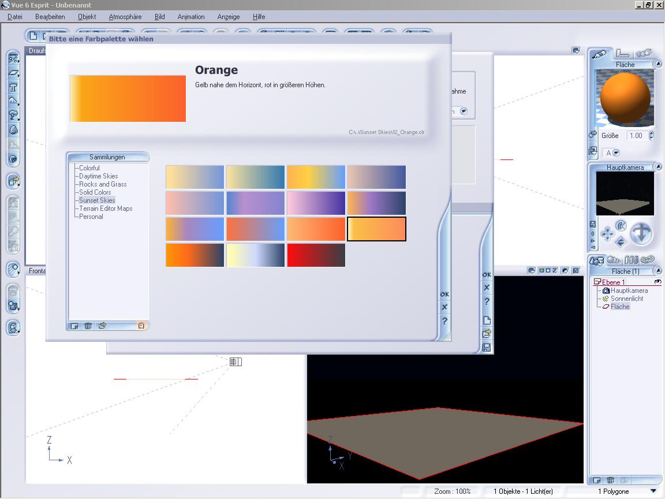Image resolution: width=665 pixels, height=499 pixels.
Task: Select the Daytime Skies collection
Action: pos(98,176)
